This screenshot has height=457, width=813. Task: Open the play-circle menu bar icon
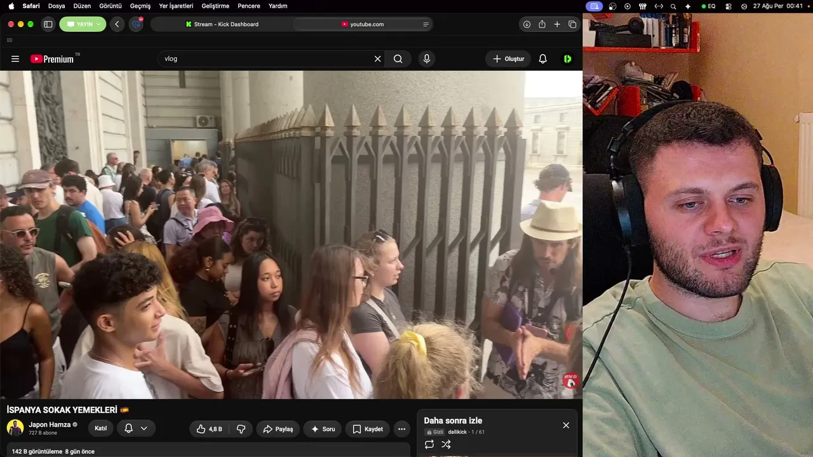click(x=628, y=6)
